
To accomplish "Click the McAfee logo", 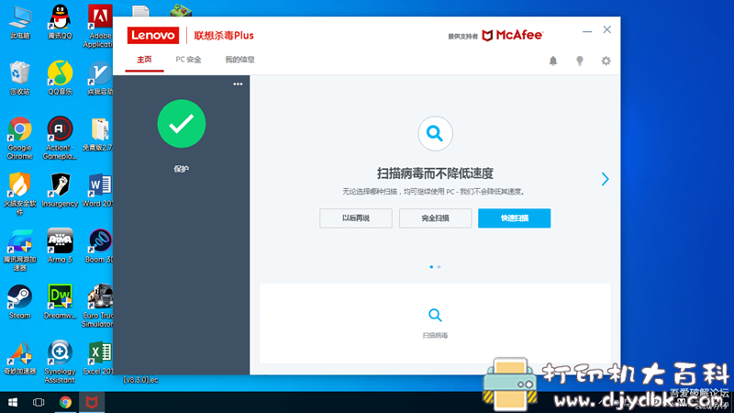I will 513,35.
